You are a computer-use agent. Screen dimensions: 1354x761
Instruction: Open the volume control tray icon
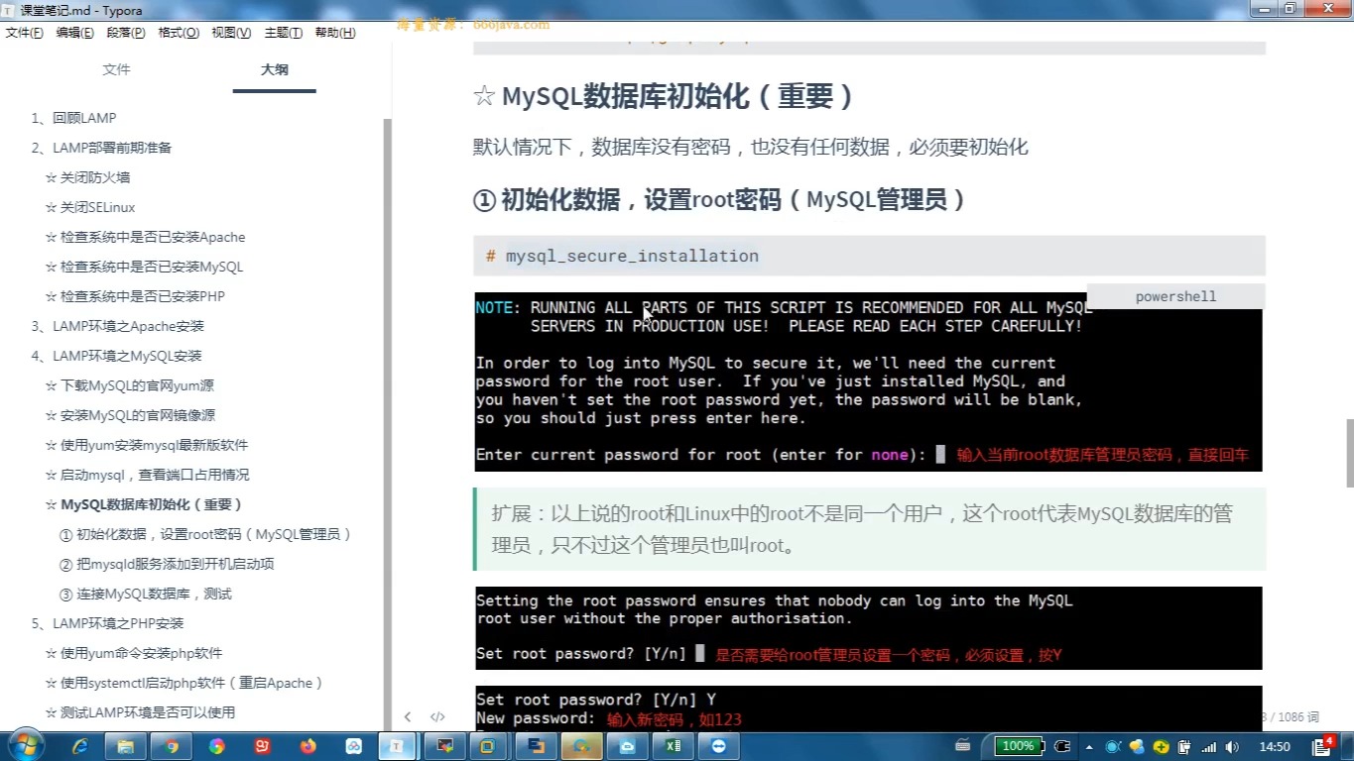(1231, 746)
